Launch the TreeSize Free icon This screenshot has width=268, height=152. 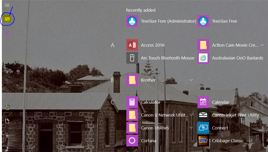click(x=203, y=21)
